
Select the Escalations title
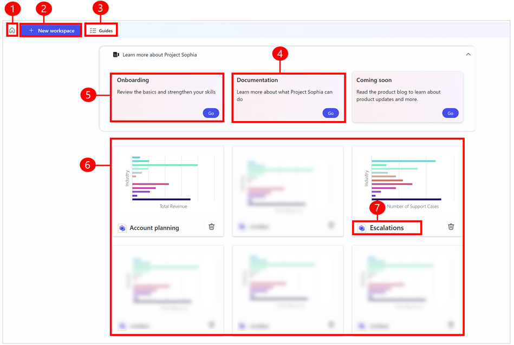[x=387, y=228]
